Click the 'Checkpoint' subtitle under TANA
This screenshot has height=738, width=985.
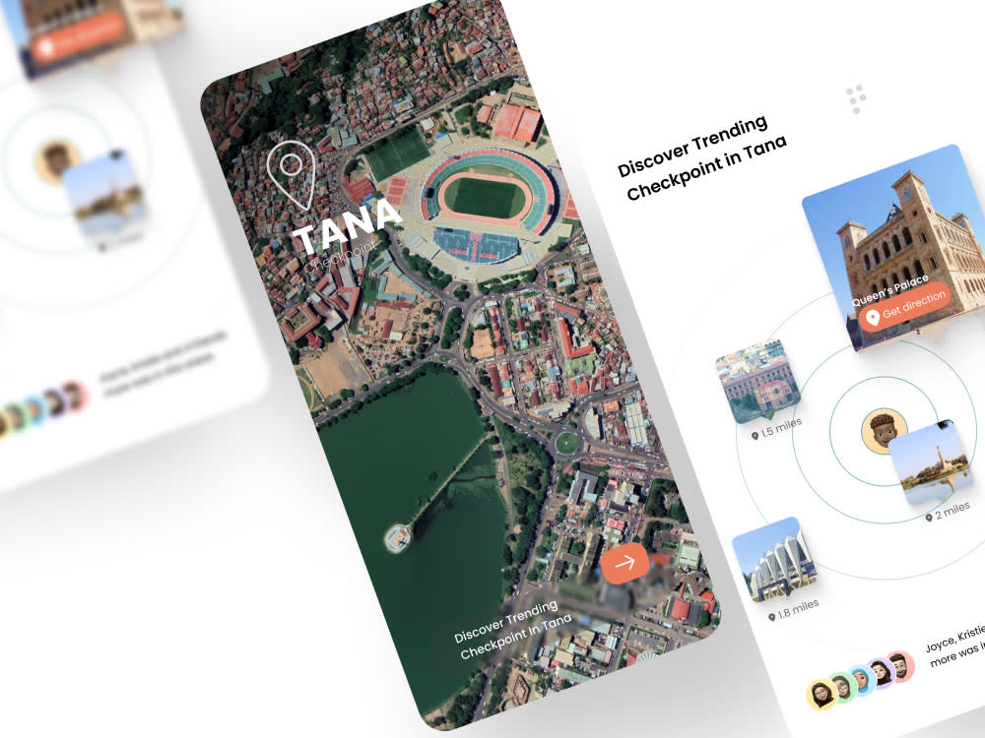[x=341, y=257]
